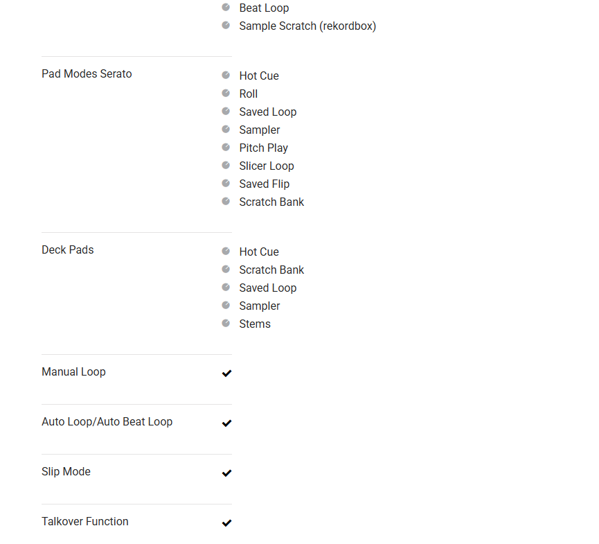Click the bullet icon next to Saved Flip

226,183
